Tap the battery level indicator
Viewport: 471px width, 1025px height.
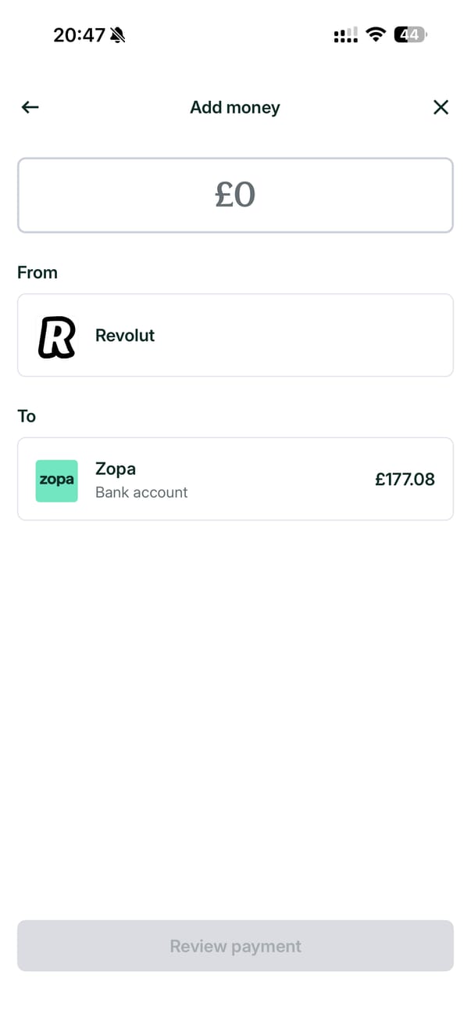click(x=410, y=35)
